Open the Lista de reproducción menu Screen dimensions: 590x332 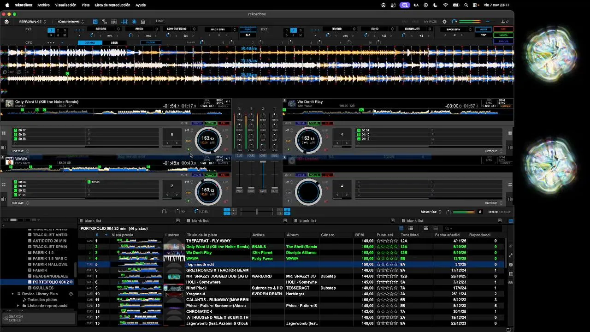112,5
